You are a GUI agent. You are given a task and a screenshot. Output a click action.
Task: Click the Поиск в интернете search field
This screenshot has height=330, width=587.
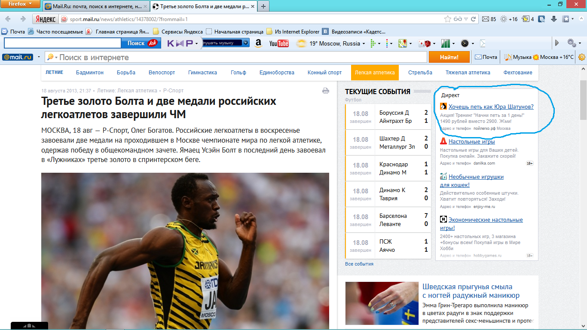click(x=241, y=57)
